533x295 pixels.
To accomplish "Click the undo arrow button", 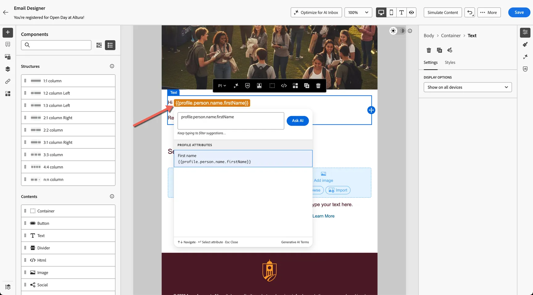I will click(470, 12).
